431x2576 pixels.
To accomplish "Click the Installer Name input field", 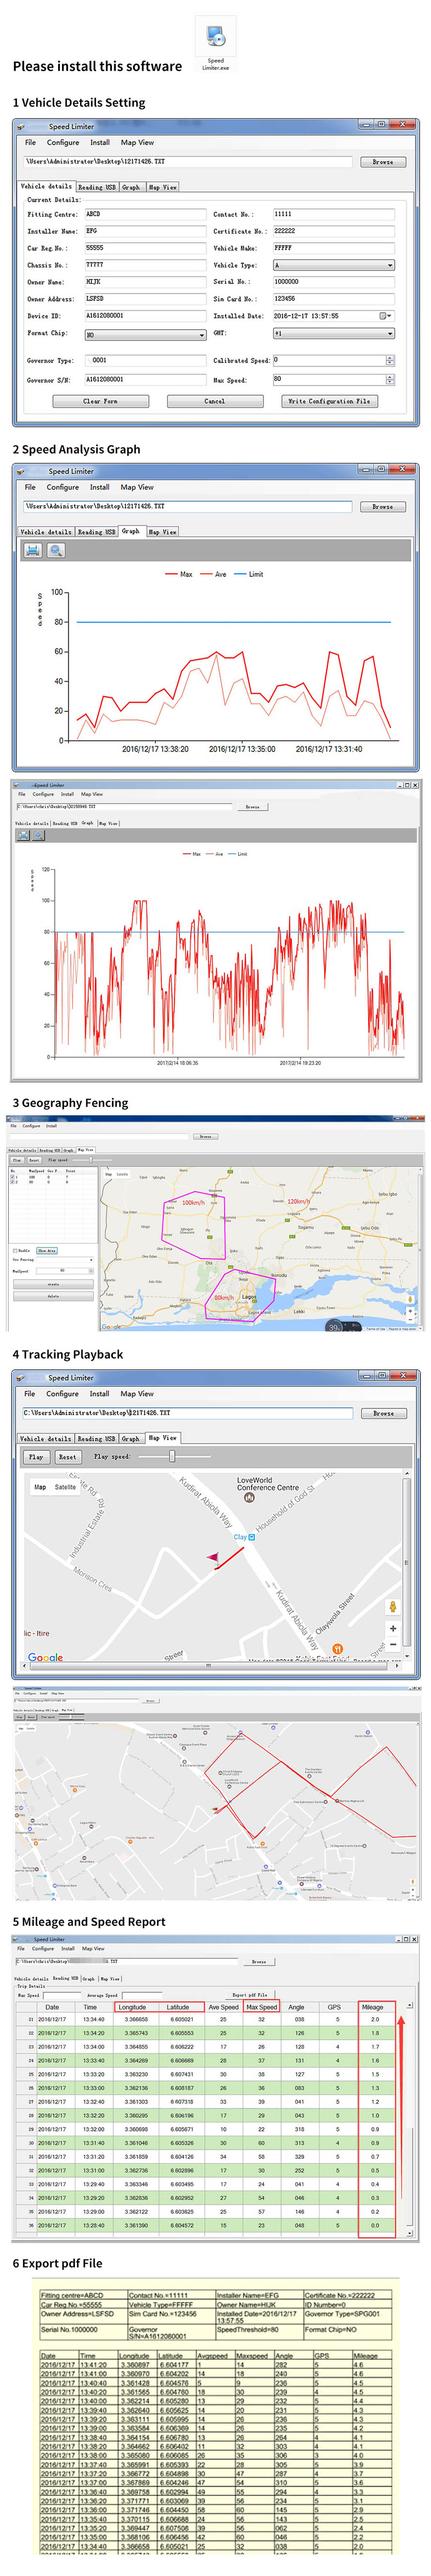I will tap(145, 231).
